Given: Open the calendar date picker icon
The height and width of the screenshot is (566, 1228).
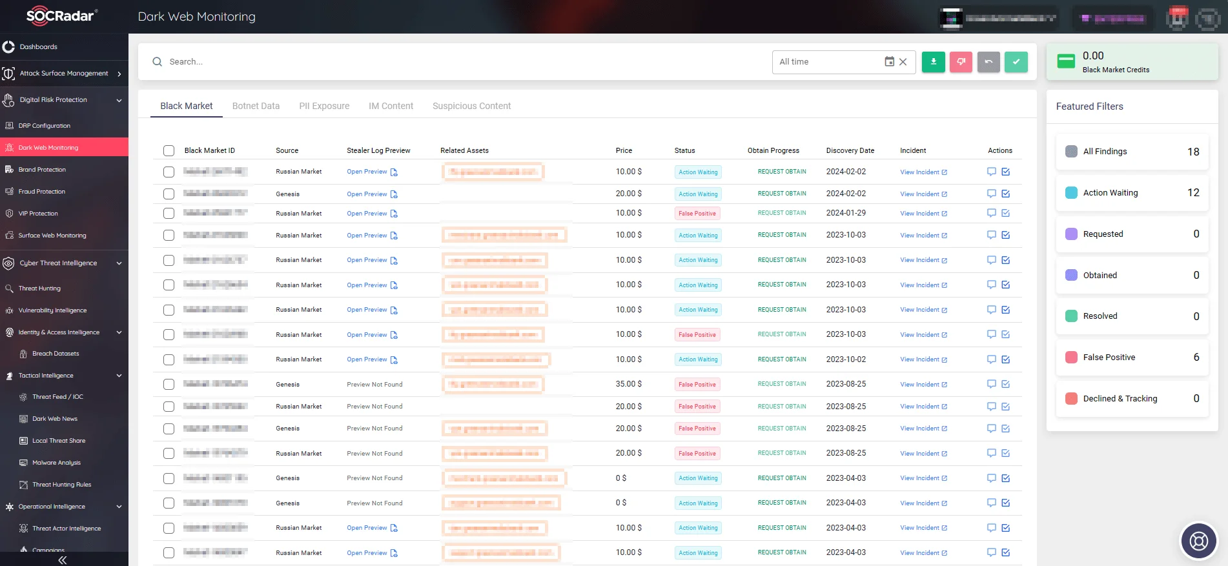Looking at the screenshot, I should tap(889, 61).
